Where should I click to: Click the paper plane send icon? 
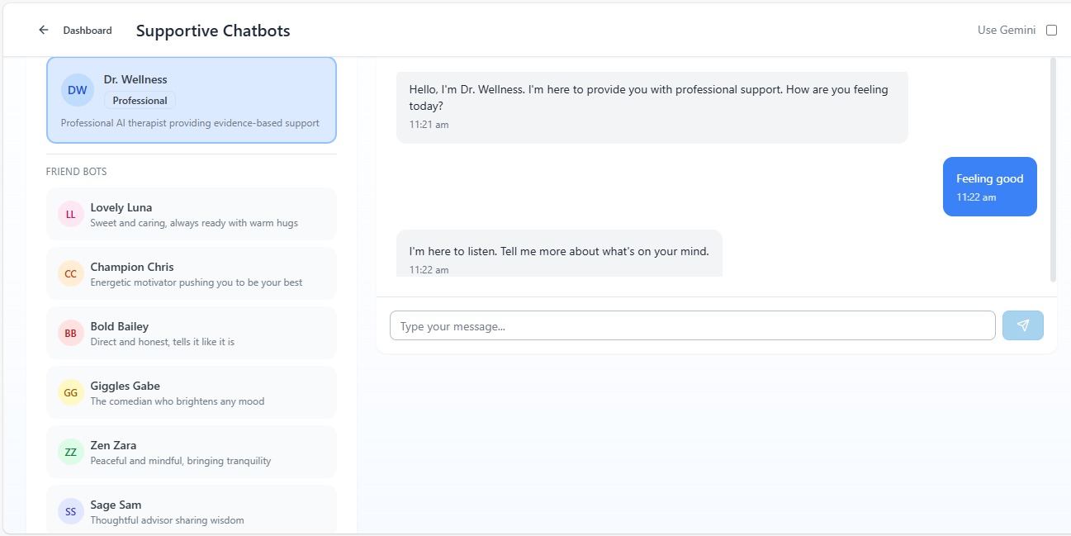tap(1022, 325)
